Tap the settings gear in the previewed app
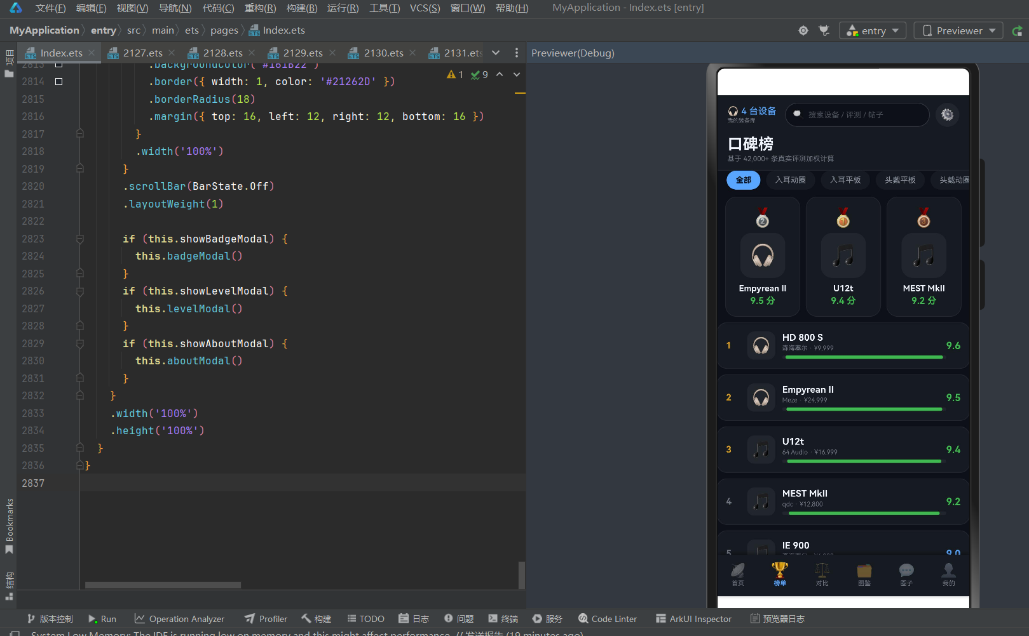Viewport: 1029px width, 636px height. (x=947, y=114)
